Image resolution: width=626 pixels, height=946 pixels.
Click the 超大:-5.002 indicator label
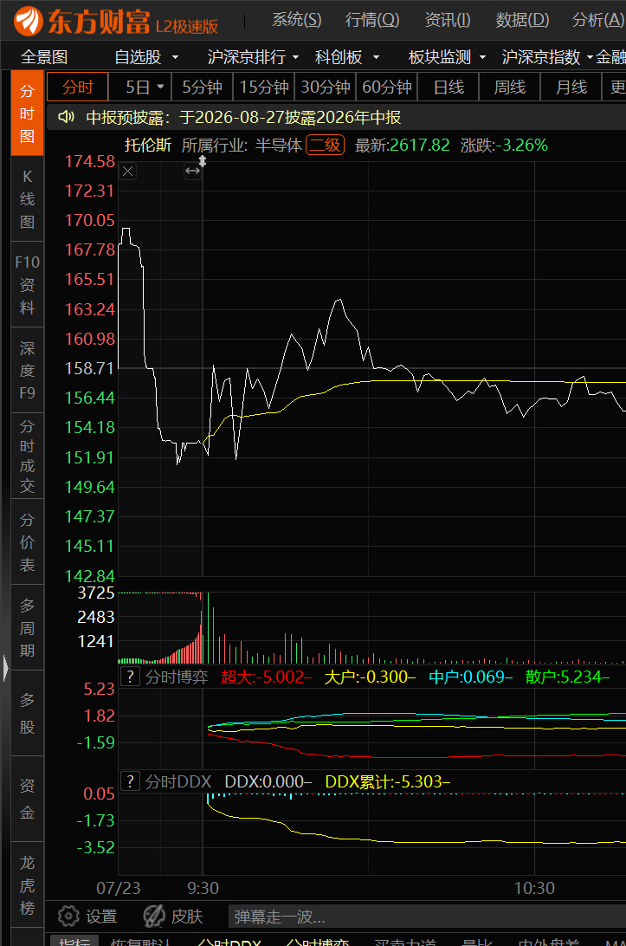[266, 677]
